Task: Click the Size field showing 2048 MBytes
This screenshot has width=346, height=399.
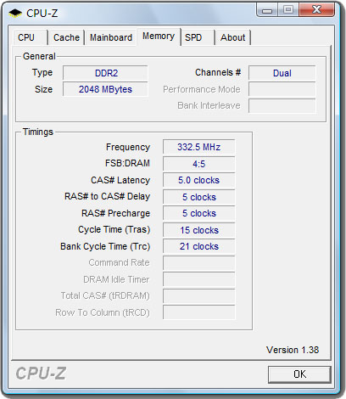Action: pyautogui.click(x=105, y=89)
